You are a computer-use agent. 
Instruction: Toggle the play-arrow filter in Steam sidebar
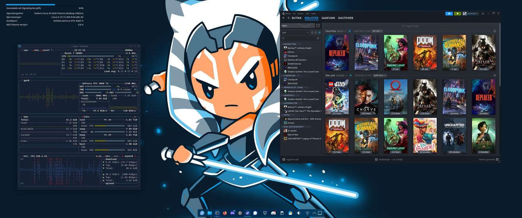320,32
